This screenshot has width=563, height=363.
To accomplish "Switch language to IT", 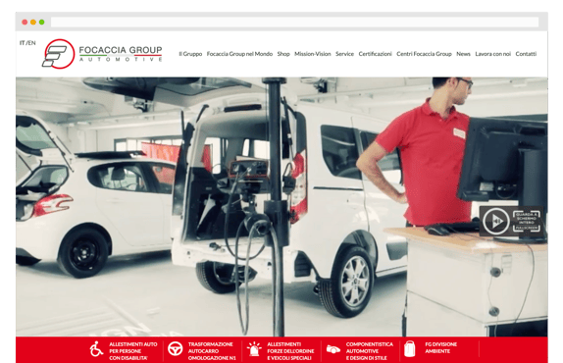I will click(x=22, y=43).
